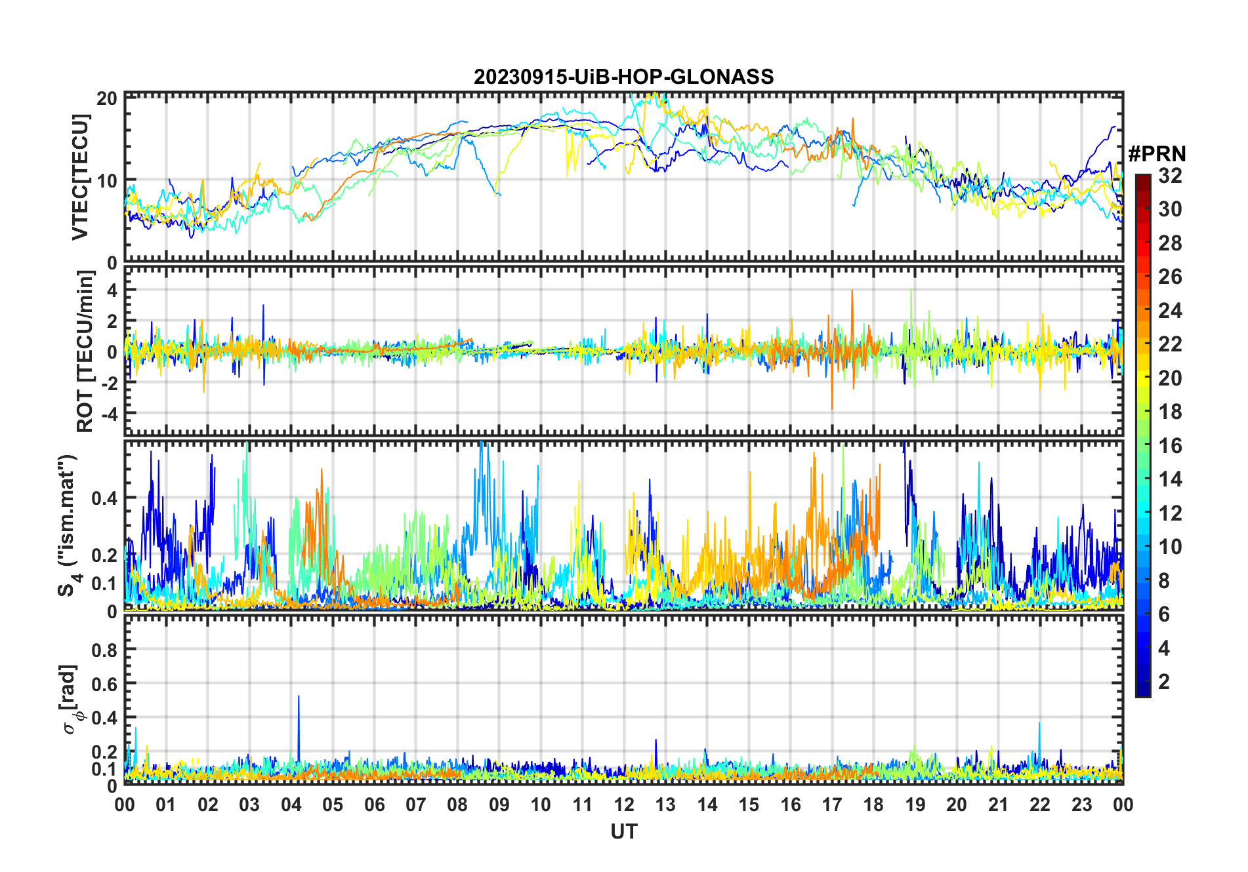Click the 18 hour tick label
The height and width of the screenshot is (872, 1248).
[x=873, y=804]
